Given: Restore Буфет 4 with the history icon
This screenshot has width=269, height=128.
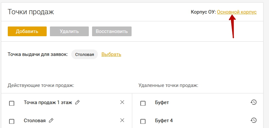Looking at the screenshot, I should point(253,120).
